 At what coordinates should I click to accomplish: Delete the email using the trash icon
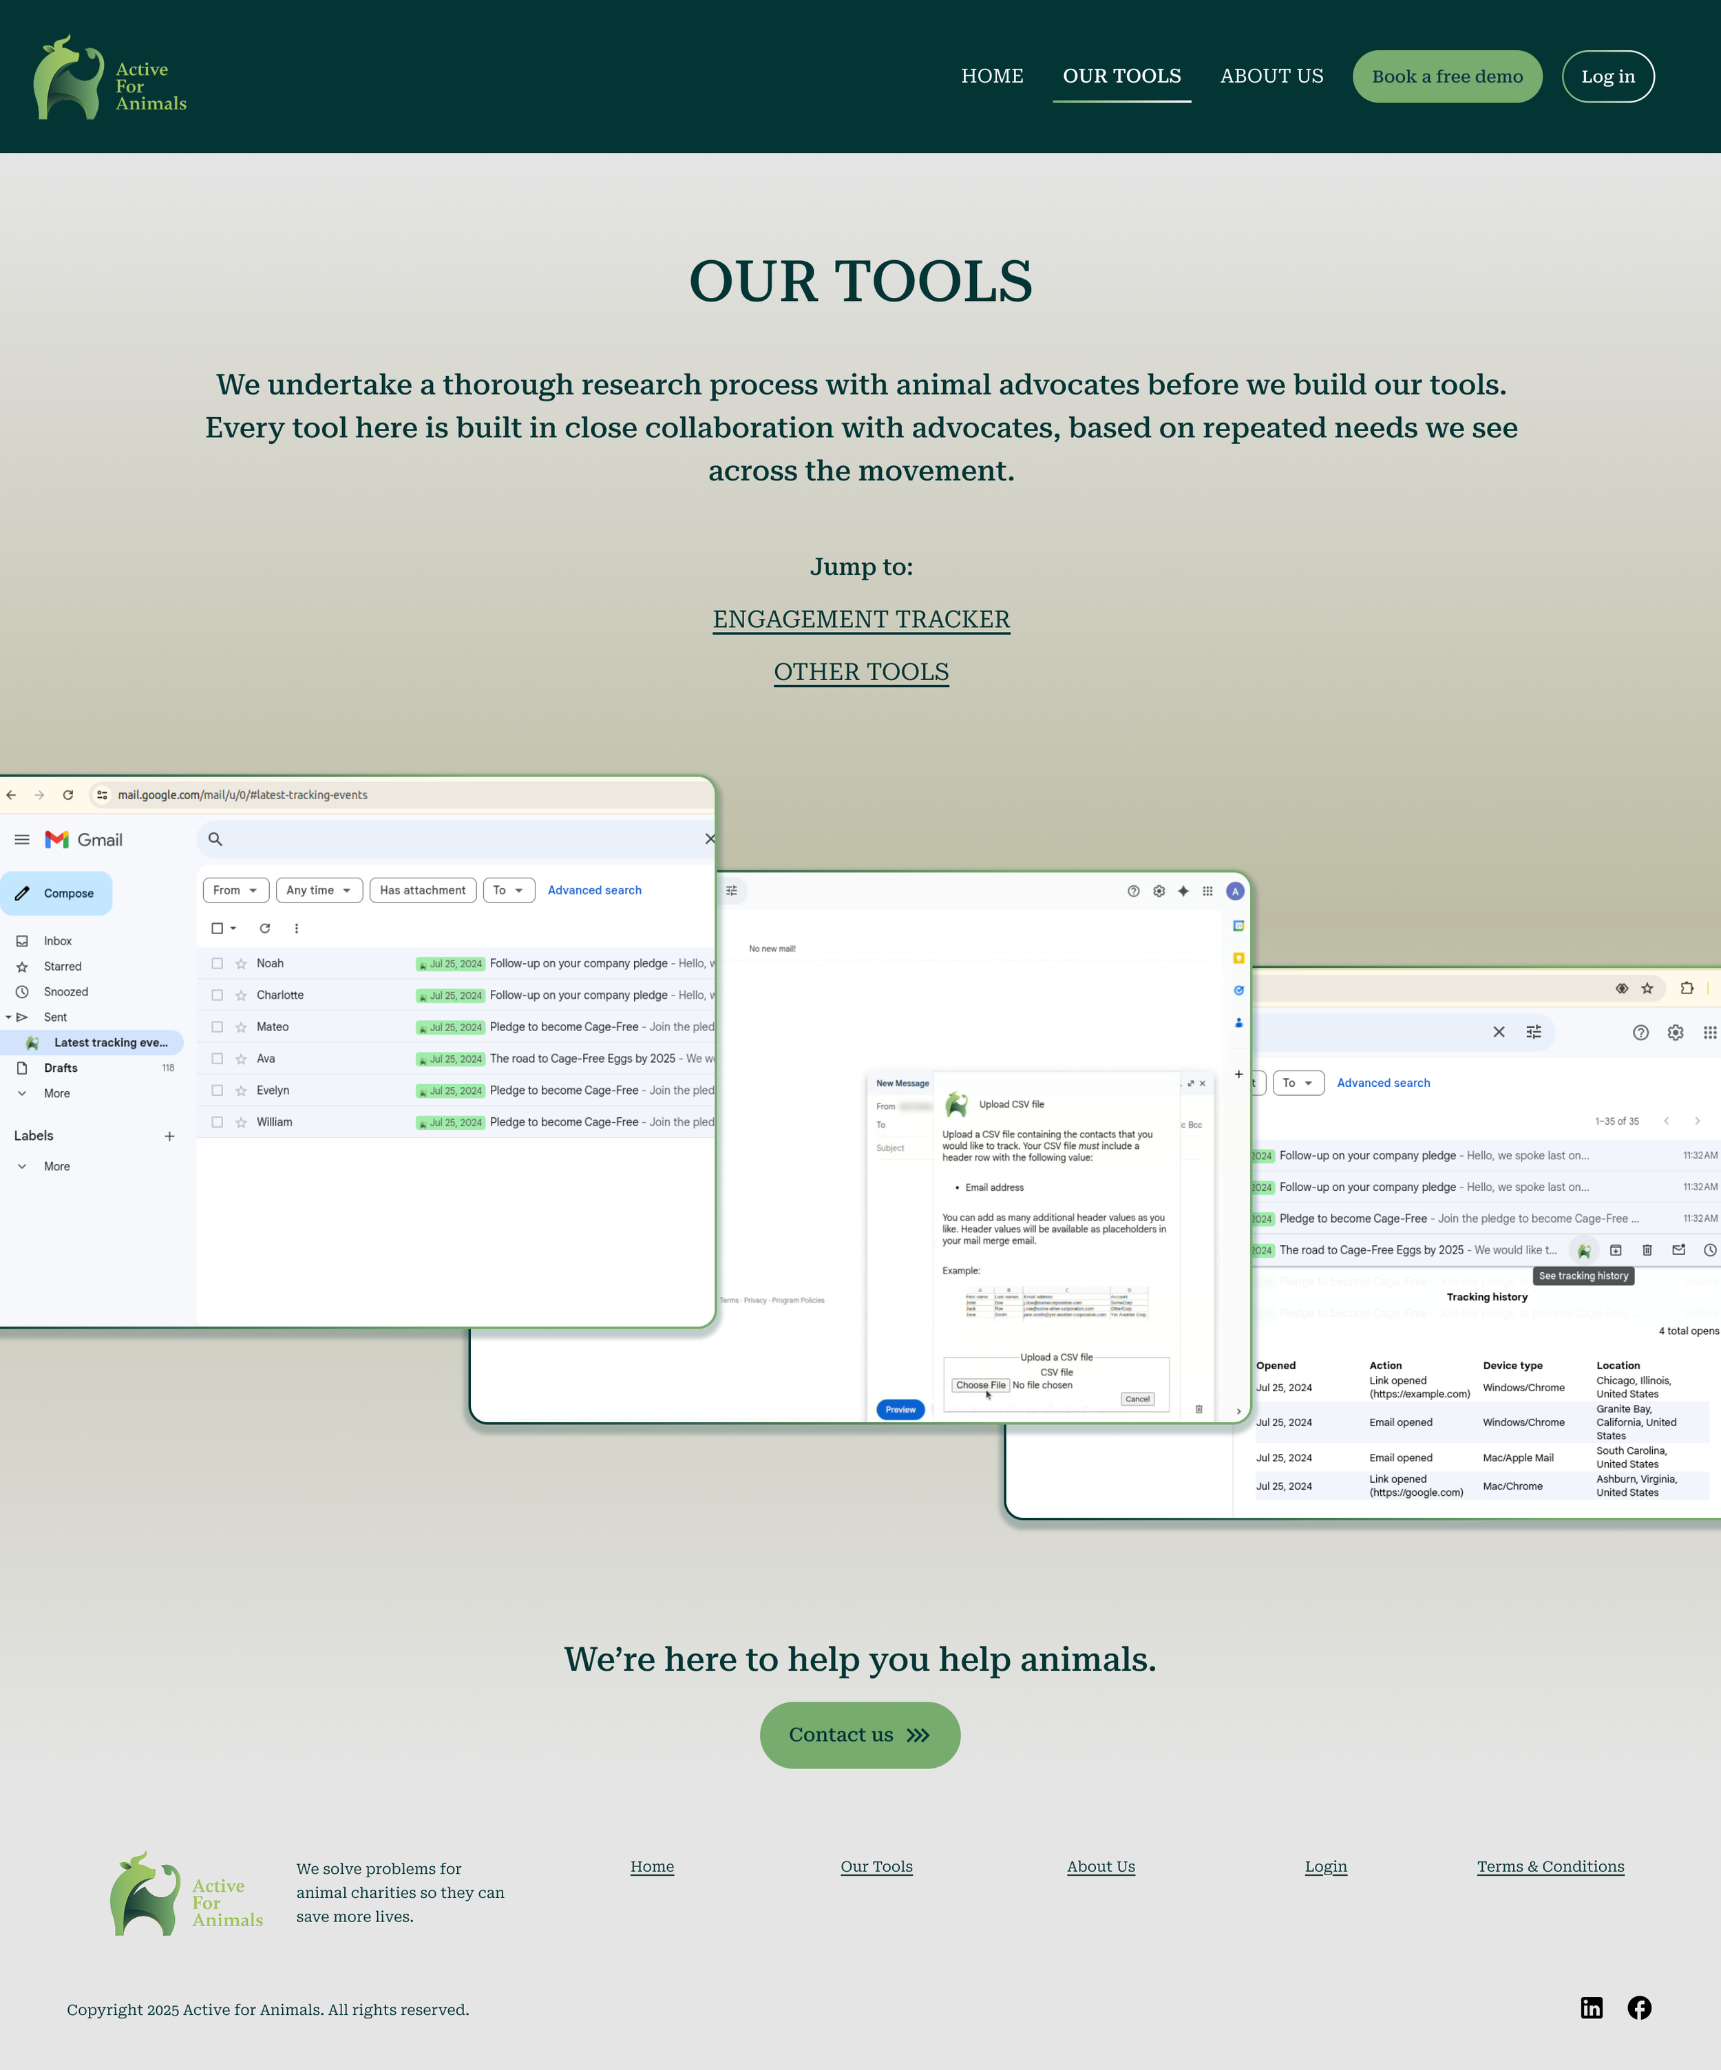pos(1647,1250)
